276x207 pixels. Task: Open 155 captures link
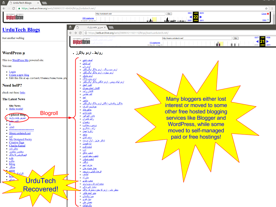pyautogui.click(x=88, y=18)
